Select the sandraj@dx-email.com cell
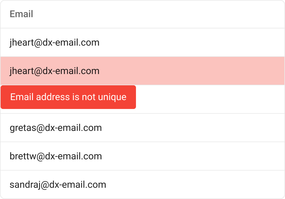 [58, 185]
